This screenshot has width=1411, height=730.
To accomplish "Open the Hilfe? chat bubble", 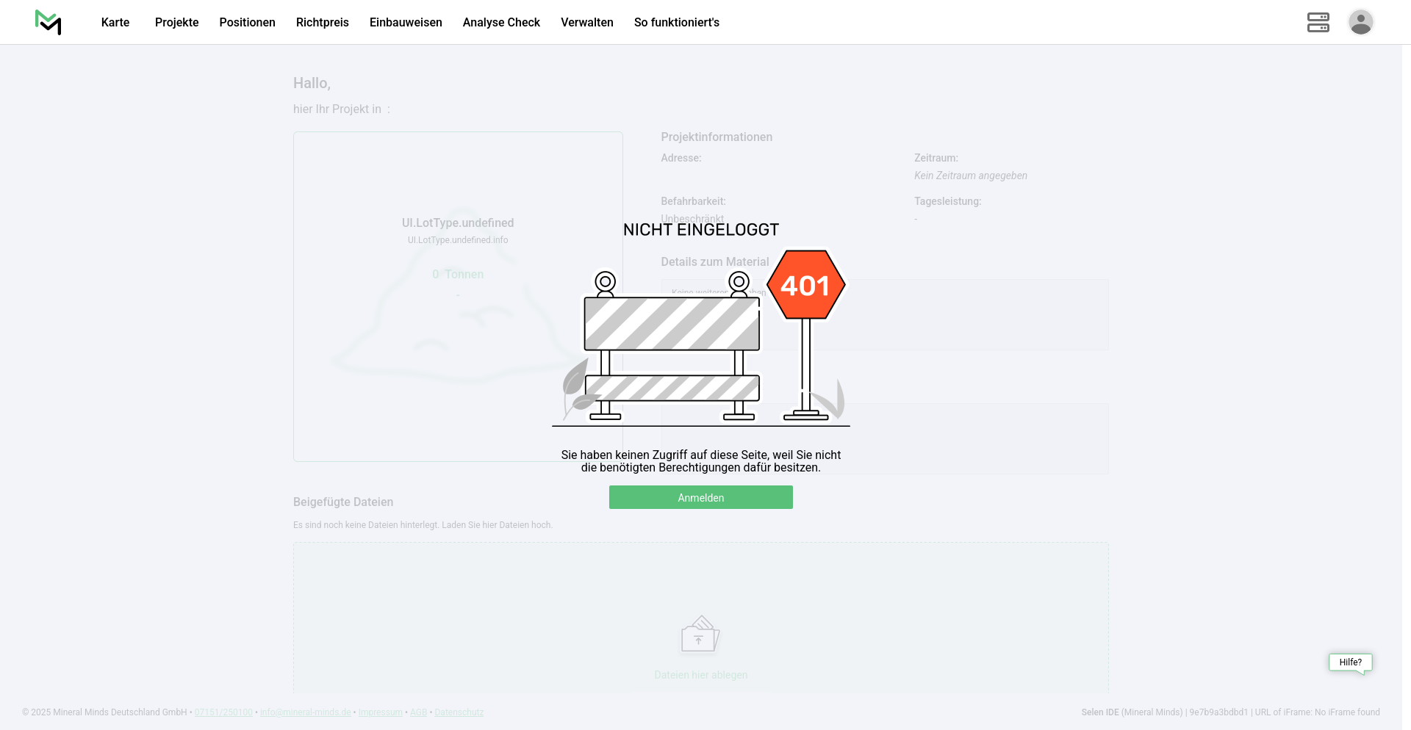I will [1350, 662].
